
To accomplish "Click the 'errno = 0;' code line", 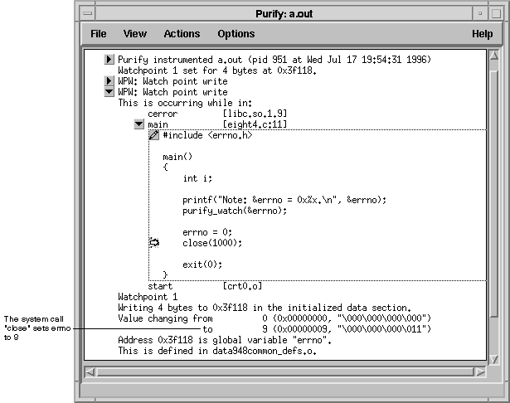I will pyautogui.click(x=207, y=232).
